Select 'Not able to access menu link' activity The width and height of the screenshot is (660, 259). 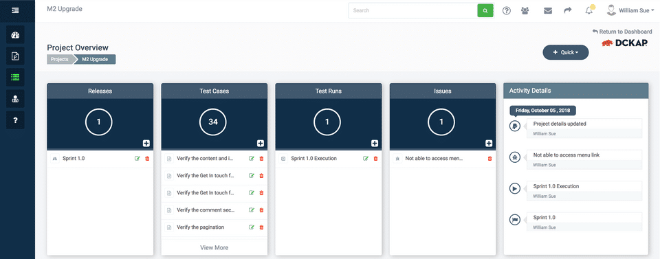tap(584, 159)
